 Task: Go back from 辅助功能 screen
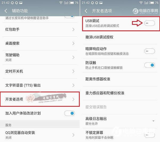tap(6, 11)
